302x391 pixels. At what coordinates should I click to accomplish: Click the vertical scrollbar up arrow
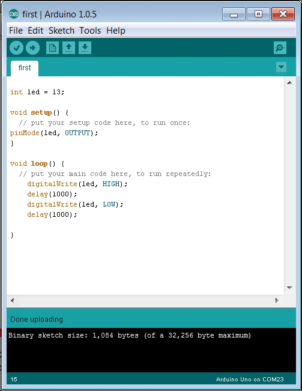[x=289, y=82]
